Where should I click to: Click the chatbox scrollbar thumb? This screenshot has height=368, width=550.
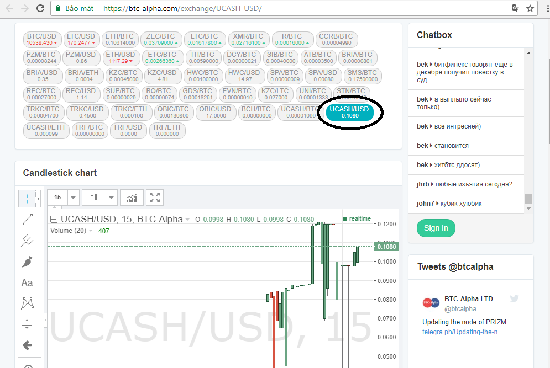pyautogui.click(x=528, y=199)
